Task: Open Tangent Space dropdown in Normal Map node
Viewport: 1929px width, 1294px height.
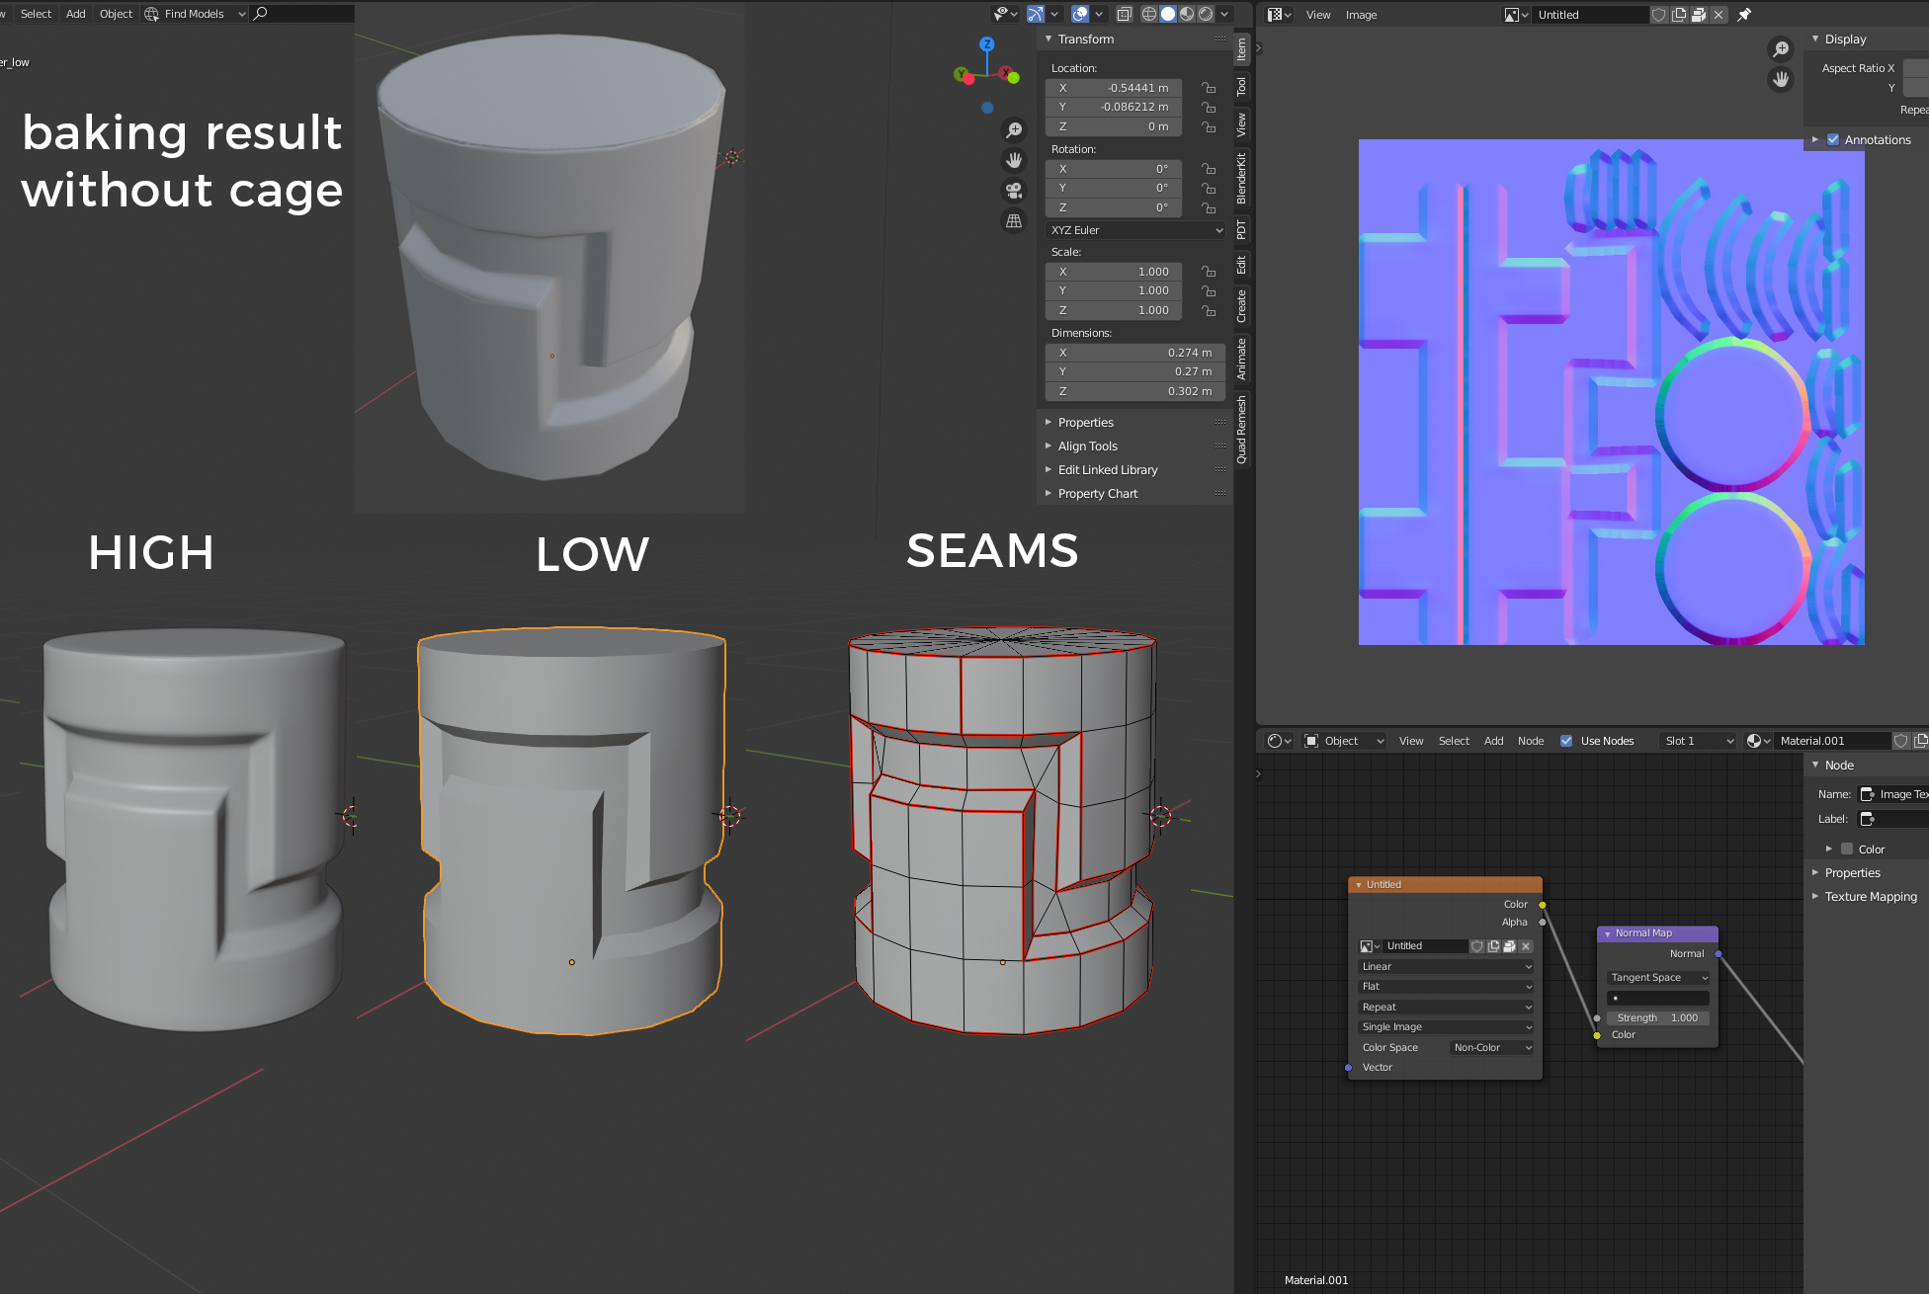Action: (1658, 978)
